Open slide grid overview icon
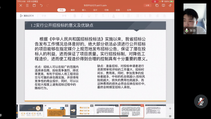 click(x=170, y=116)
